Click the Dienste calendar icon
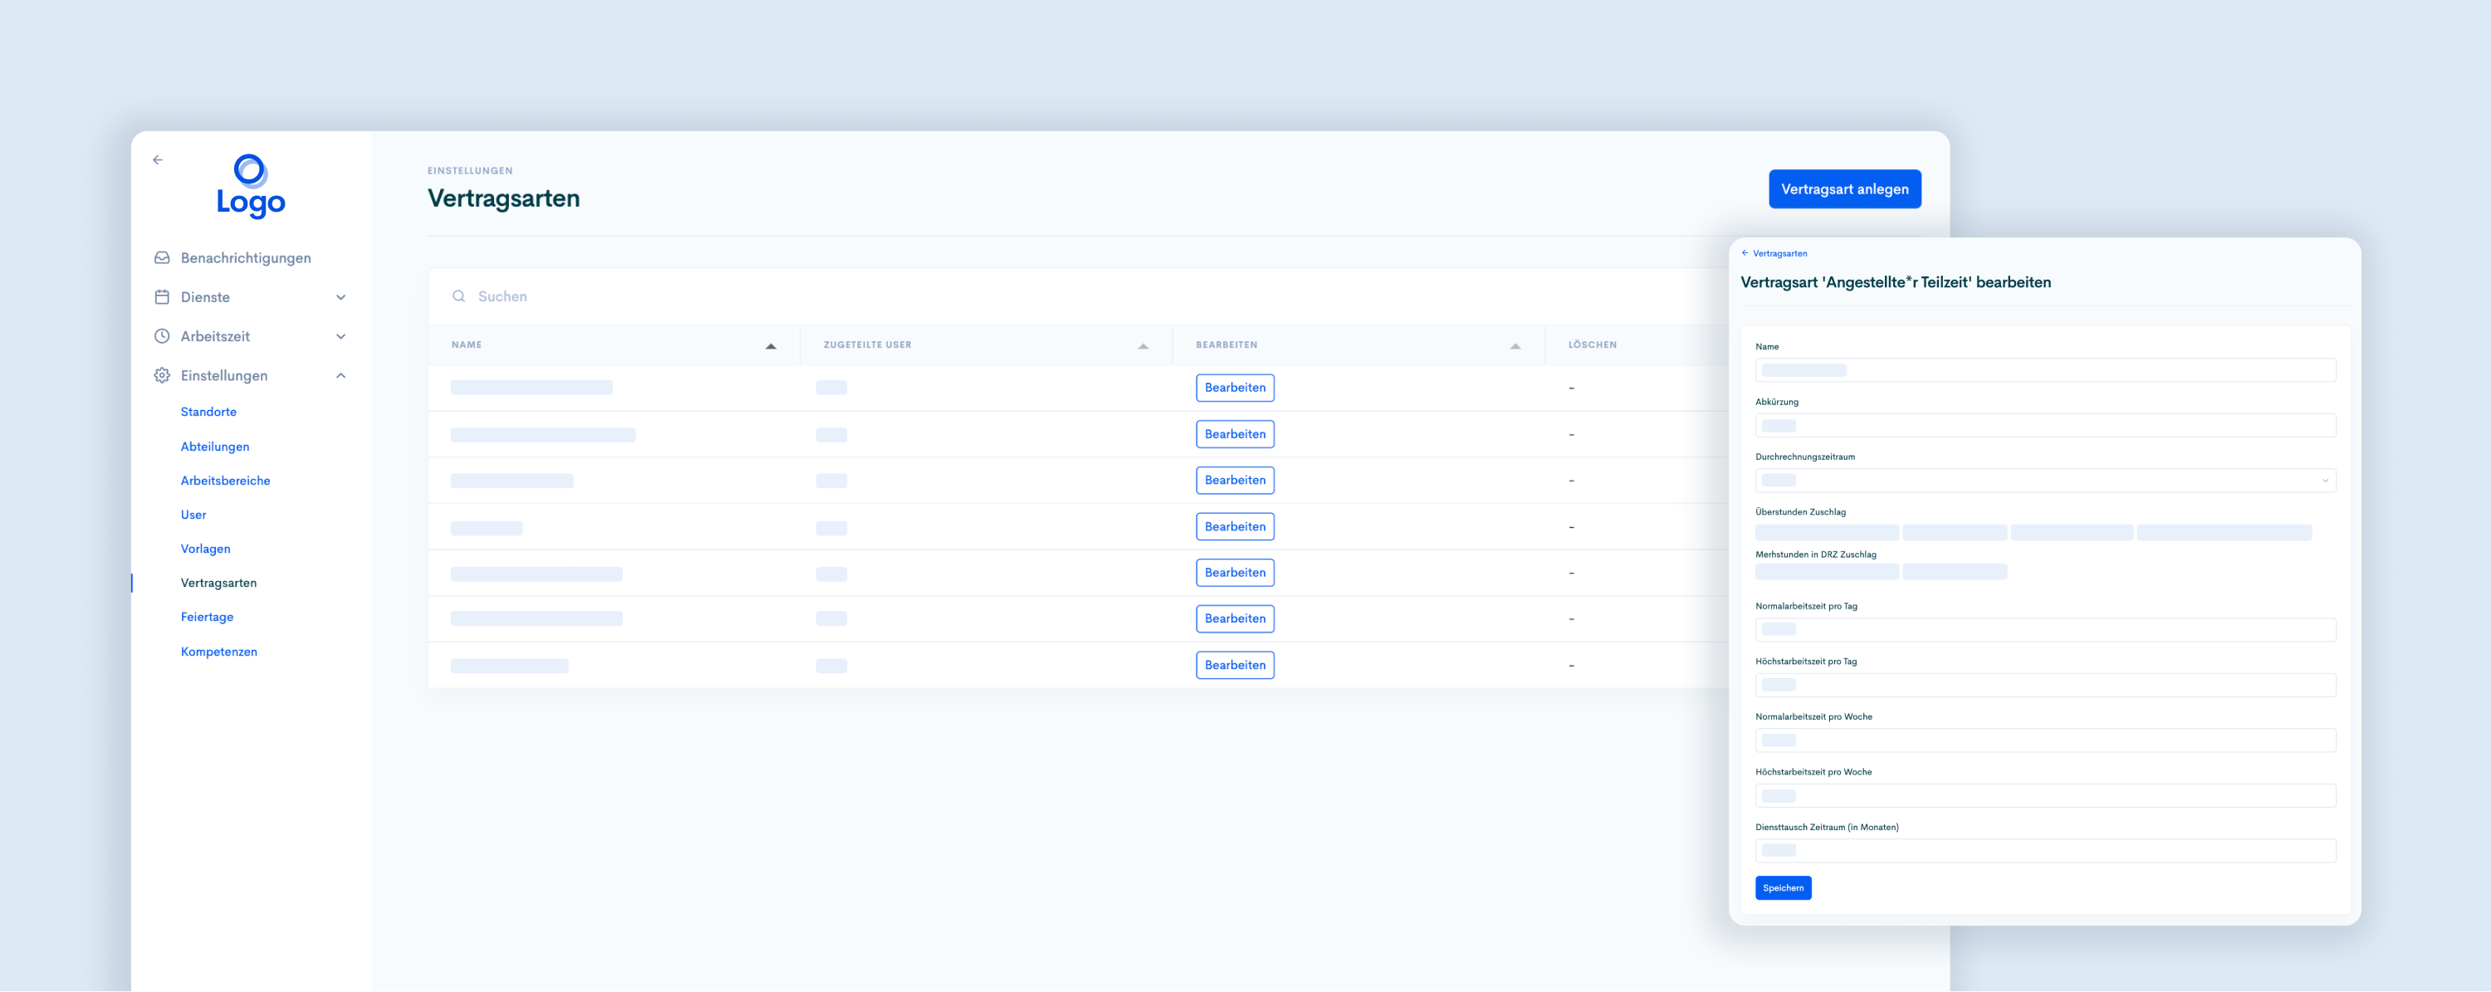 (x=163, y=297)
